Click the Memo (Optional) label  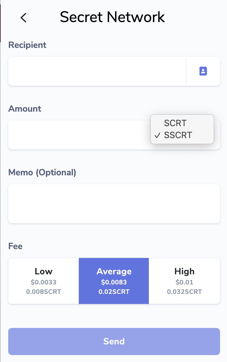(x=42, y=172)
